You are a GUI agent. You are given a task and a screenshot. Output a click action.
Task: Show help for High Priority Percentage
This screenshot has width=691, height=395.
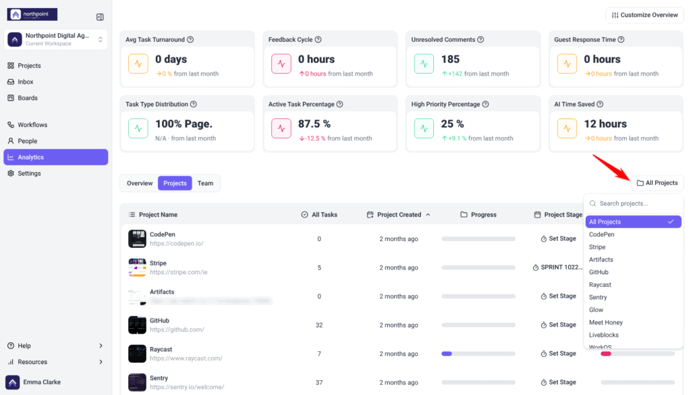click(x=485, y=104)
